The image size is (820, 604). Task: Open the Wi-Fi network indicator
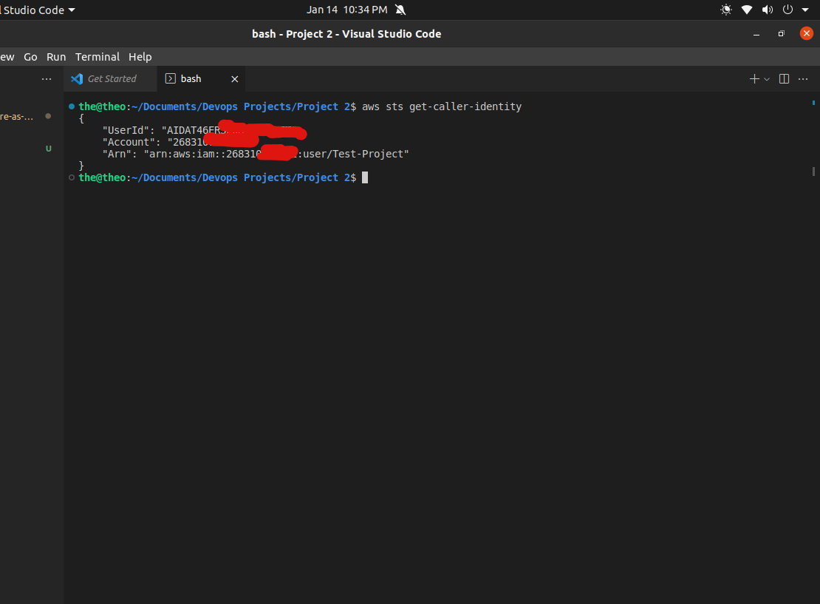[x=747, y=10]
